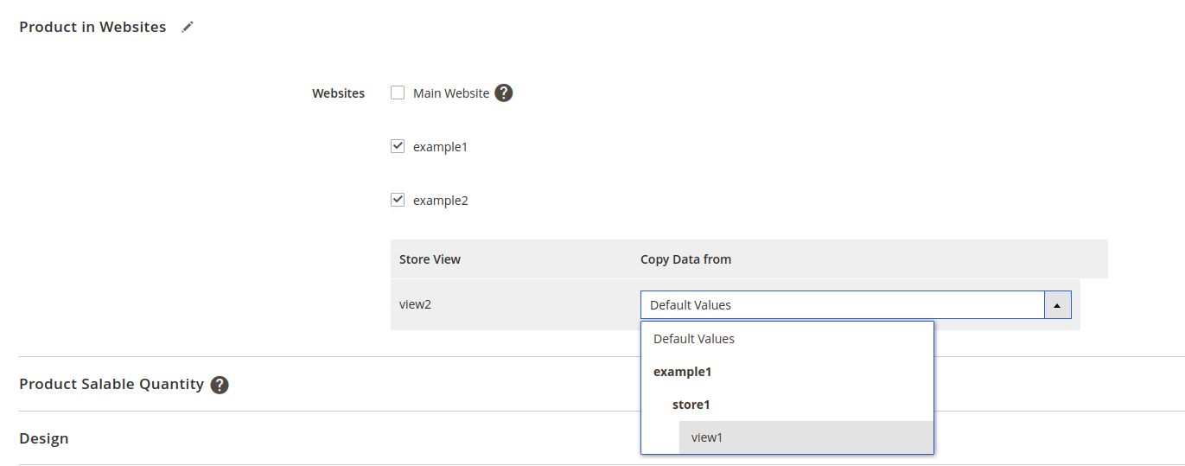Click the view2 store view row label
The width and height of the screenshot is (1185, 466).
pos(415,304)
